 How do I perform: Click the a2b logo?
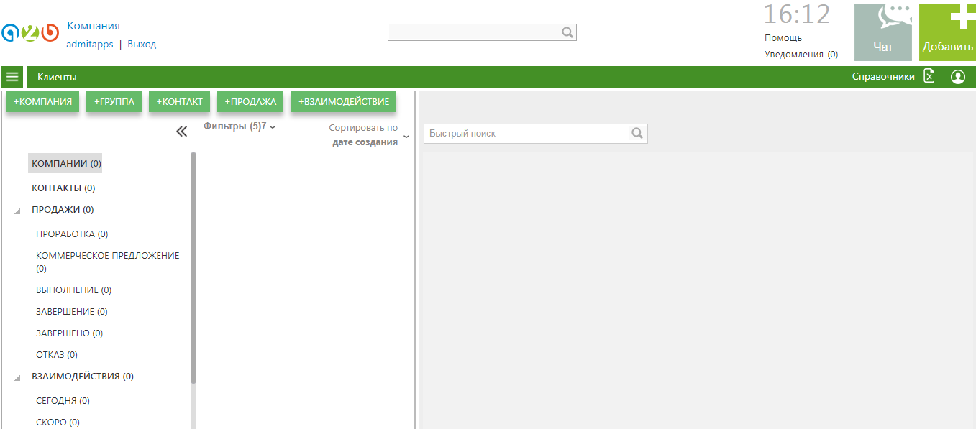coord(30,33)
